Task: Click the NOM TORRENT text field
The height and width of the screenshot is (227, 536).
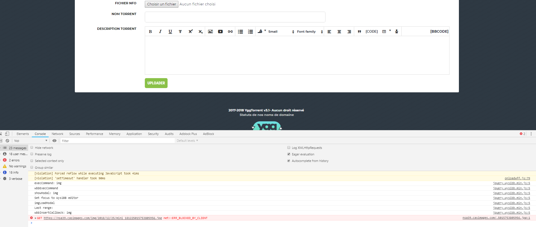Action: tap(235, 17)
